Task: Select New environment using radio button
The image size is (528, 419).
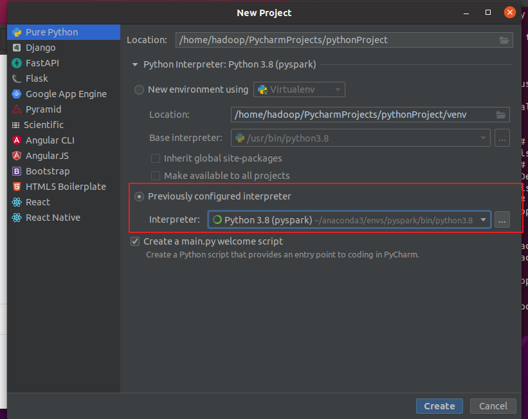Action: coord(139,89)
